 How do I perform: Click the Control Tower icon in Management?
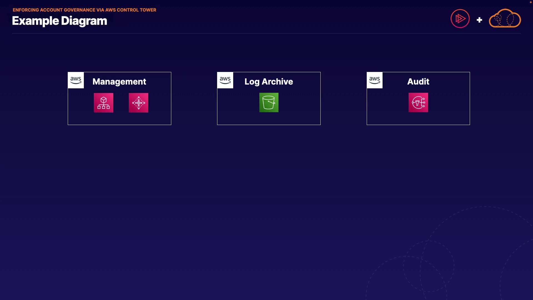point(139,103)
